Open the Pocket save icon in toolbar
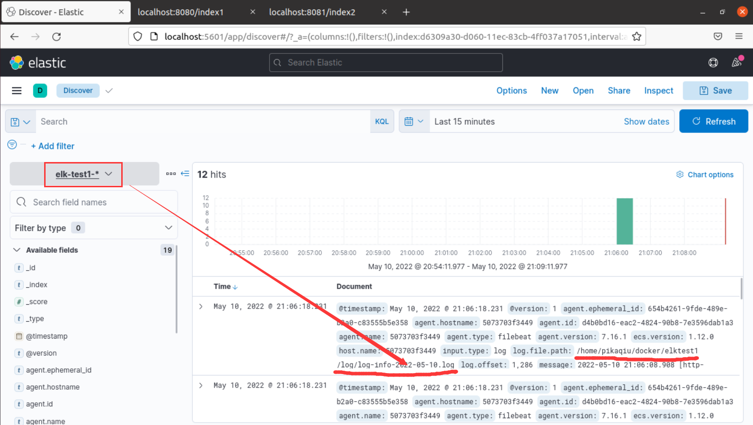 tap(718, 36)
